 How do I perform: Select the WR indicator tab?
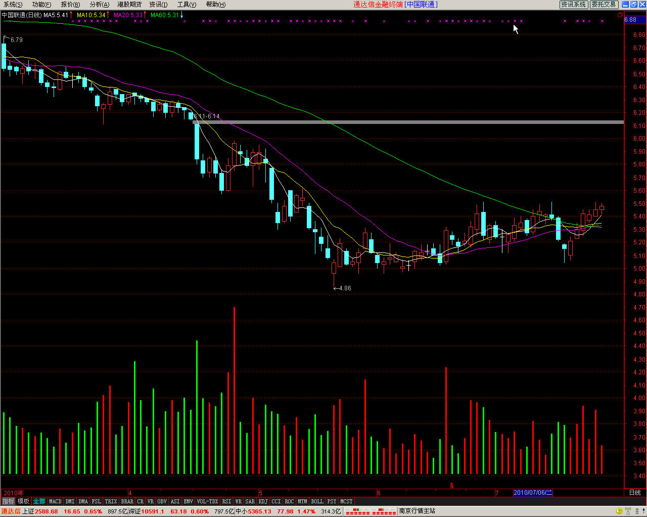(239, 501)
